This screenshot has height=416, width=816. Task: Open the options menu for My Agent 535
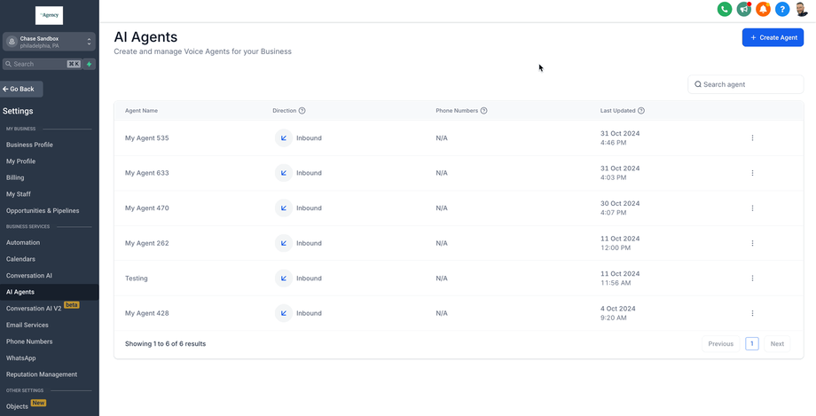752,138
